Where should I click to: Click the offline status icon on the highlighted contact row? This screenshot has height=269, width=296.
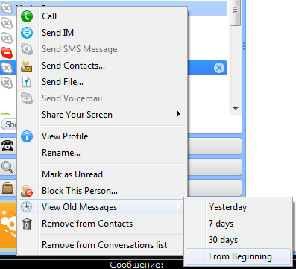pos(6,68)
